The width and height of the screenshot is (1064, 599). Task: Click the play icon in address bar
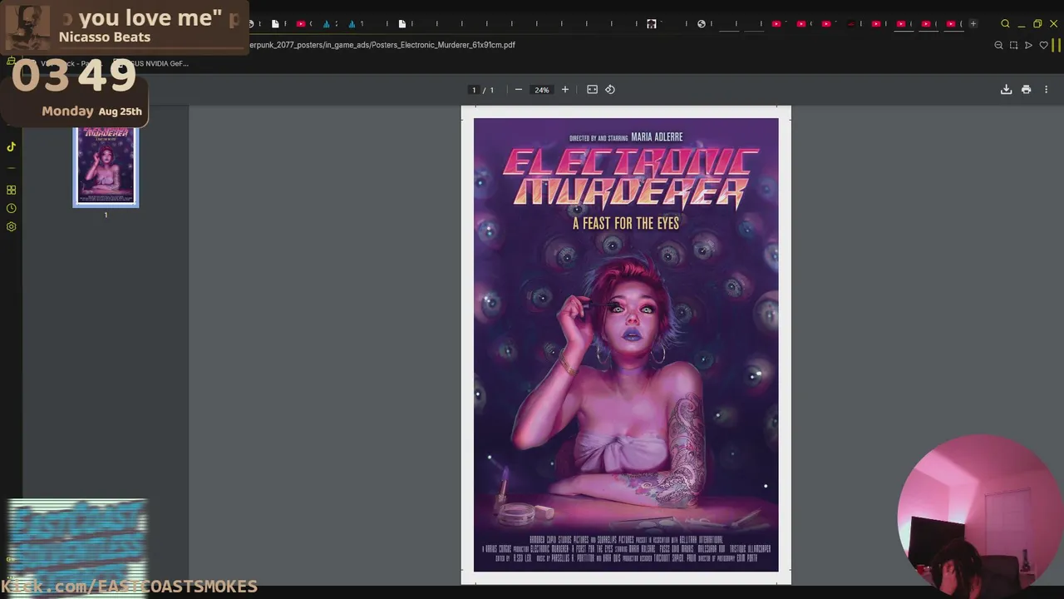click(x=1028, y=45)
